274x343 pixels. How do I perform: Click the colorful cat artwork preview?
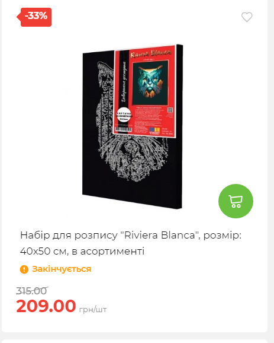point(150,83)
